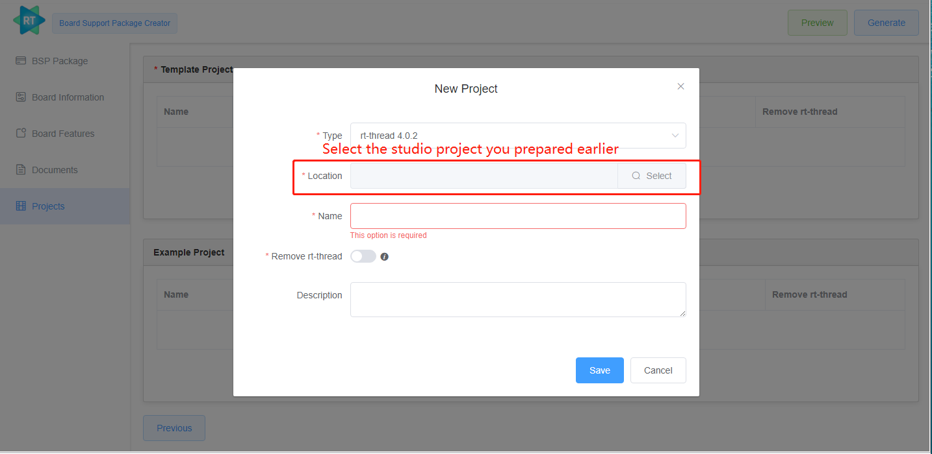Click inside the required Name field
The width and height of the screenshot is (932, 454).
pos(518,215)
